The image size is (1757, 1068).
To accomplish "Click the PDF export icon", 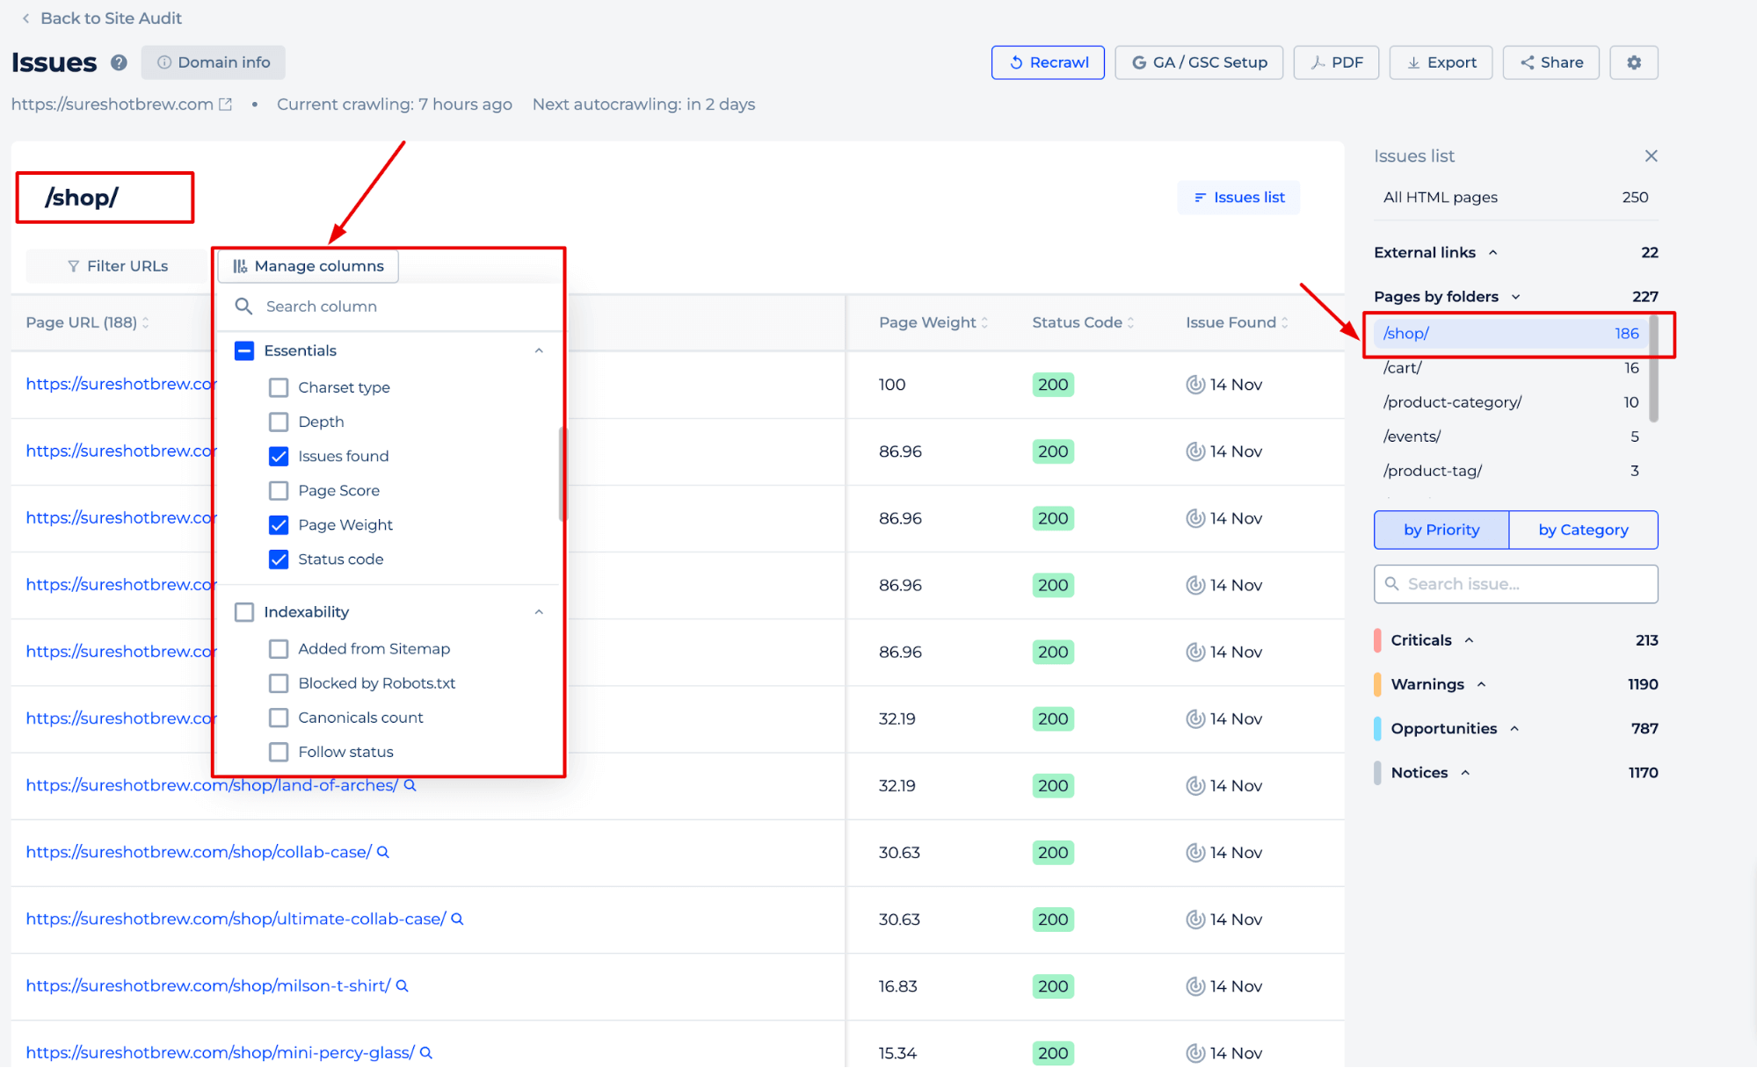I will click(1335, 61).
